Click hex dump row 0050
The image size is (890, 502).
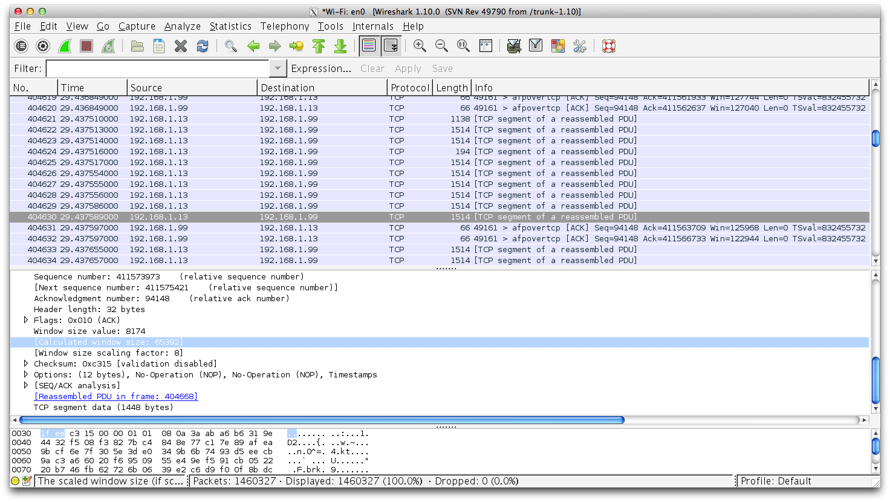coord(190,451)
